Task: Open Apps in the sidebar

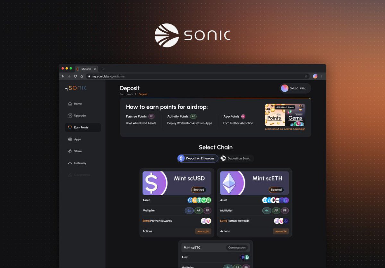Action: click(x=75, y=139)
